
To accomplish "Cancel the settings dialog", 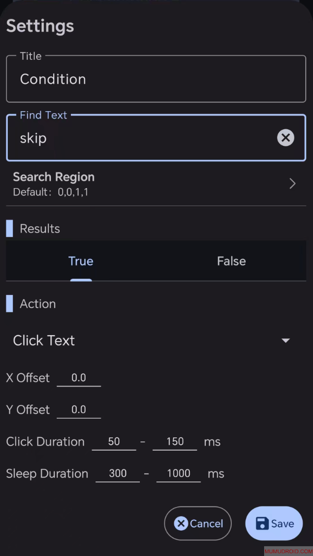I will point(198,523).
